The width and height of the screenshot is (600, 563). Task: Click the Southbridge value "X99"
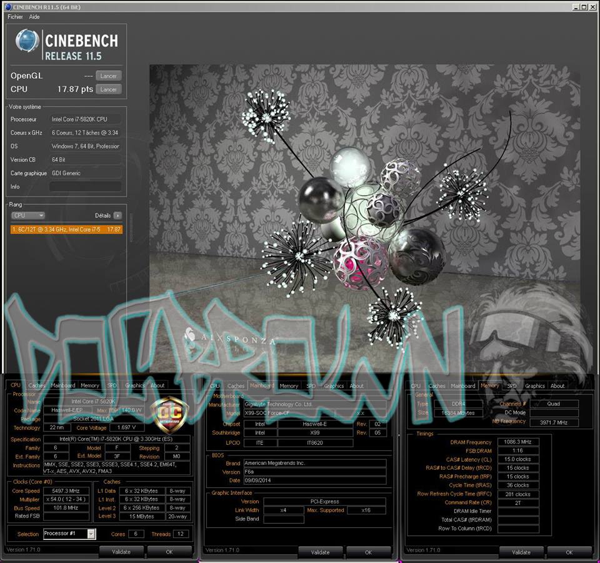tap(315, 433)
